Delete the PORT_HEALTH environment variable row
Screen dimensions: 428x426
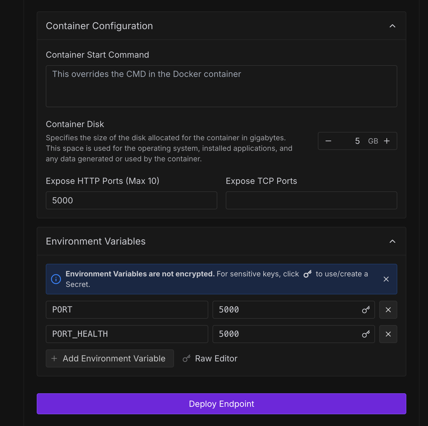(x=388, y=334)
